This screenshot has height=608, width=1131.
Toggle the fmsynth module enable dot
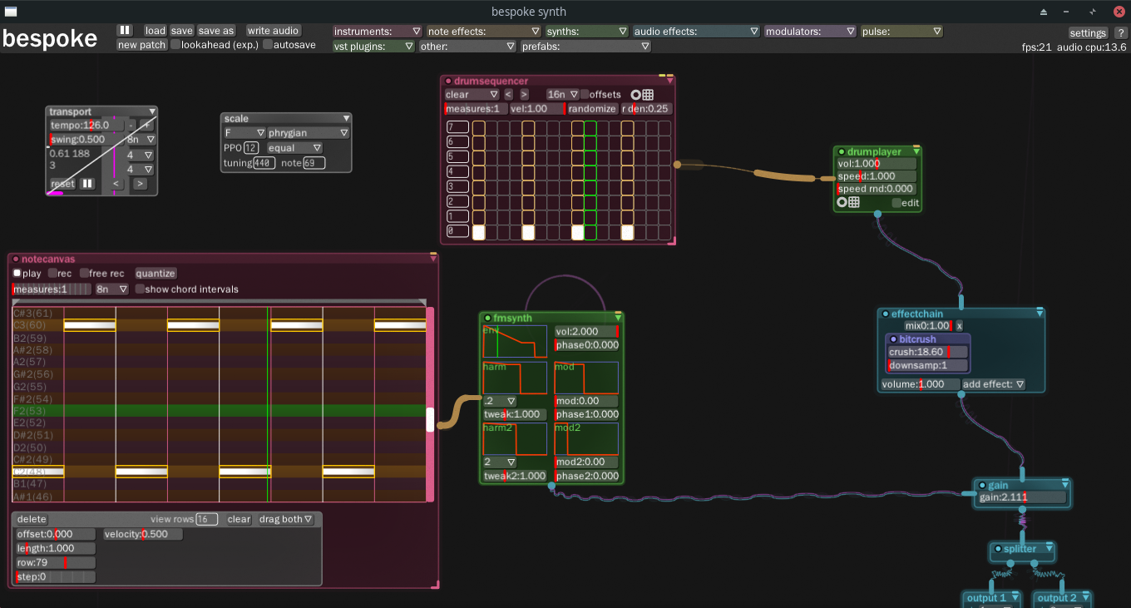click(x=488, y=318)
